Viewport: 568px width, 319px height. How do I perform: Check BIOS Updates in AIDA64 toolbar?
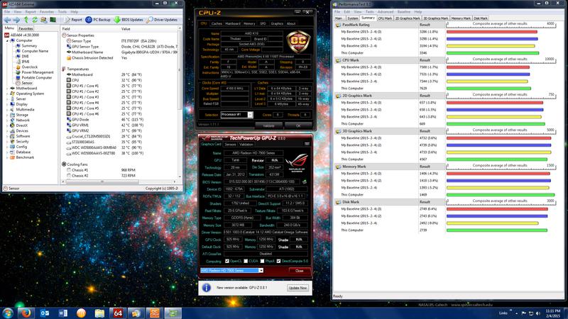[x=129, y=20]
